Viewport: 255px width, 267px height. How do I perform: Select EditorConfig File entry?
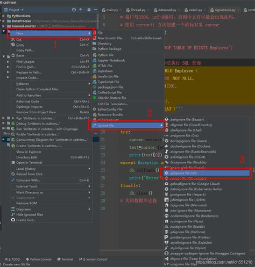[x=128, y=109]
